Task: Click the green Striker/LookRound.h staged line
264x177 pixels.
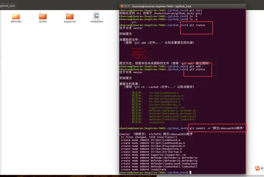Action: pos(155,93)
